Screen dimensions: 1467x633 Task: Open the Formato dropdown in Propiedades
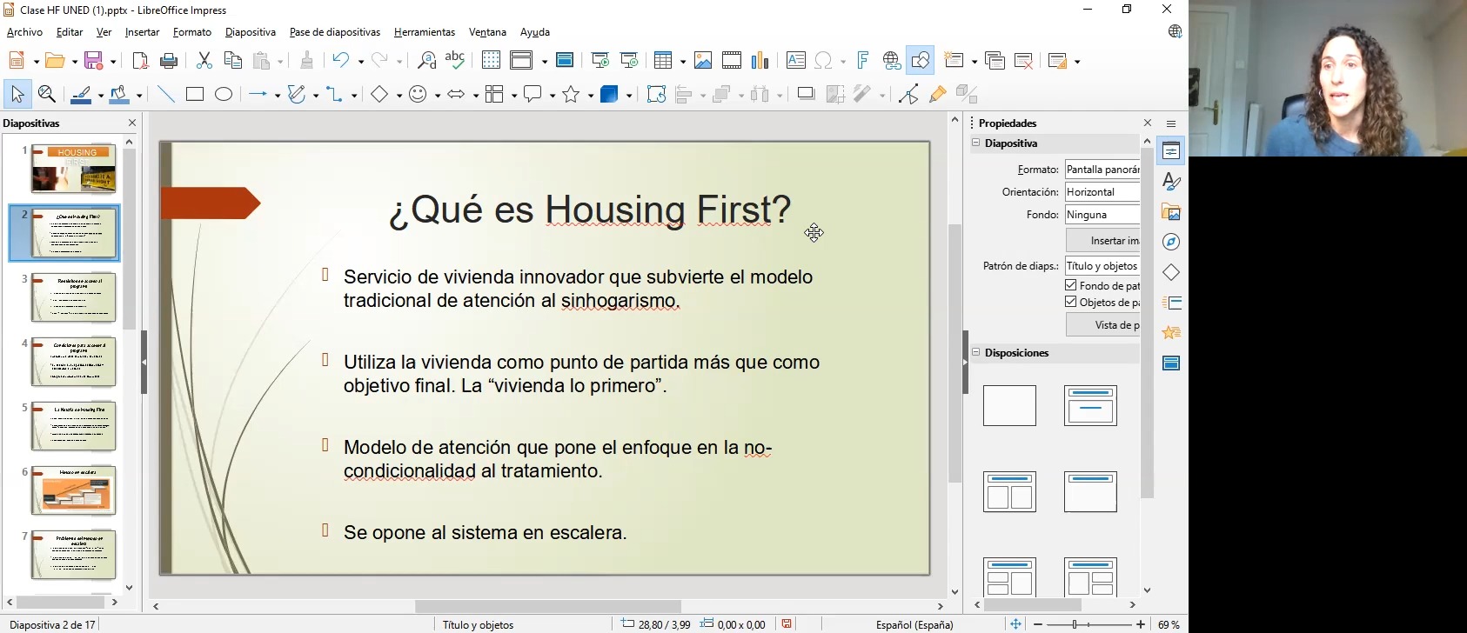[x=1102, y=170]
